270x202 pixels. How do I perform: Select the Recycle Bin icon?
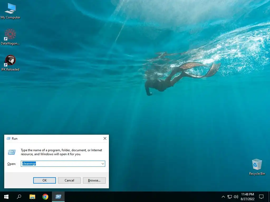click(257, 167)
